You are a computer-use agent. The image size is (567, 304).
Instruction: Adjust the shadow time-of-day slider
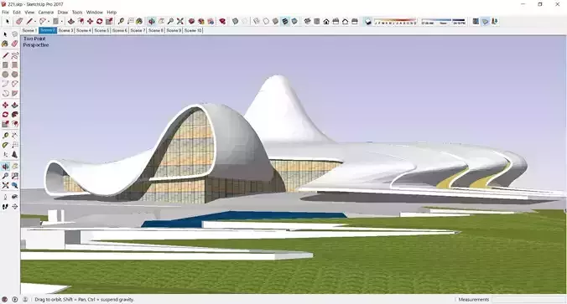(x=444, y=22)
